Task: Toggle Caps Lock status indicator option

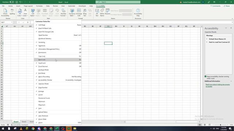Action: pyautogui.click(x=58, y=56)
